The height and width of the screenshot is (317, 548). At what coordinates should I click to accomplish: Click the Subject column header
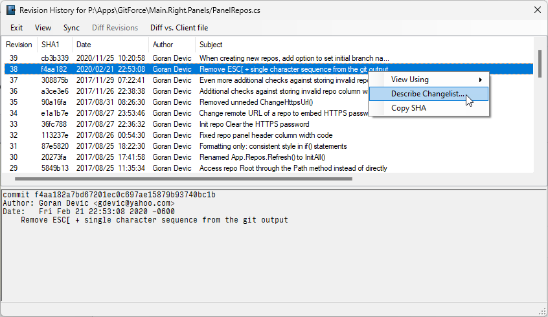[x=211, y=45]
